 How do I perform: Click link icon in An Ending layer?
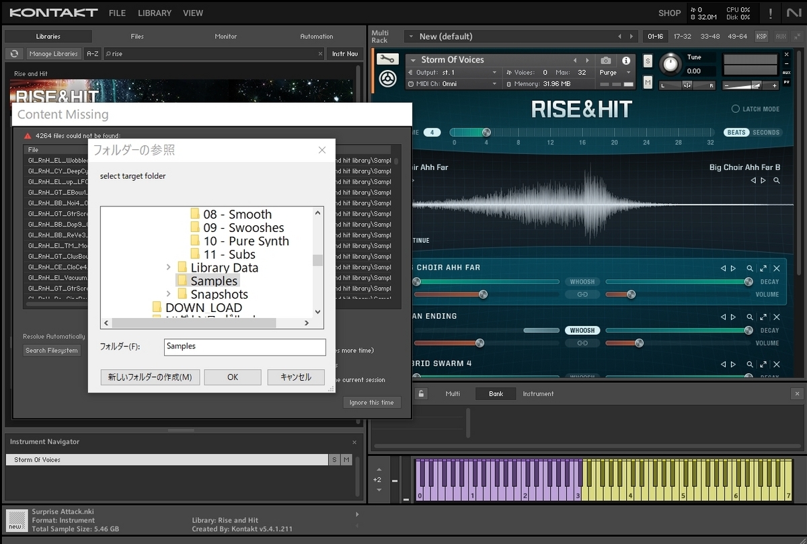[x=582, y=343]
